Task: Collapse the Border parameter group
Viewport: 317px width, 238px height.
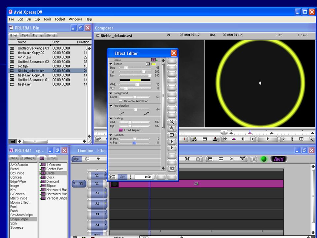Action: click(x=111, y=64)
